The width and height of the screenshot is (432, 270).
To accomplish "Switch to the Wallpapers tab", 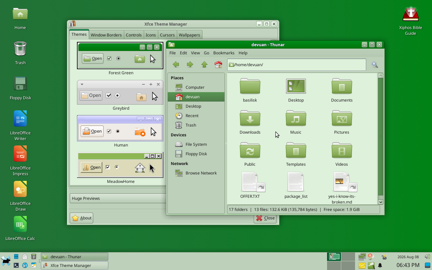I will click(189, 35).
